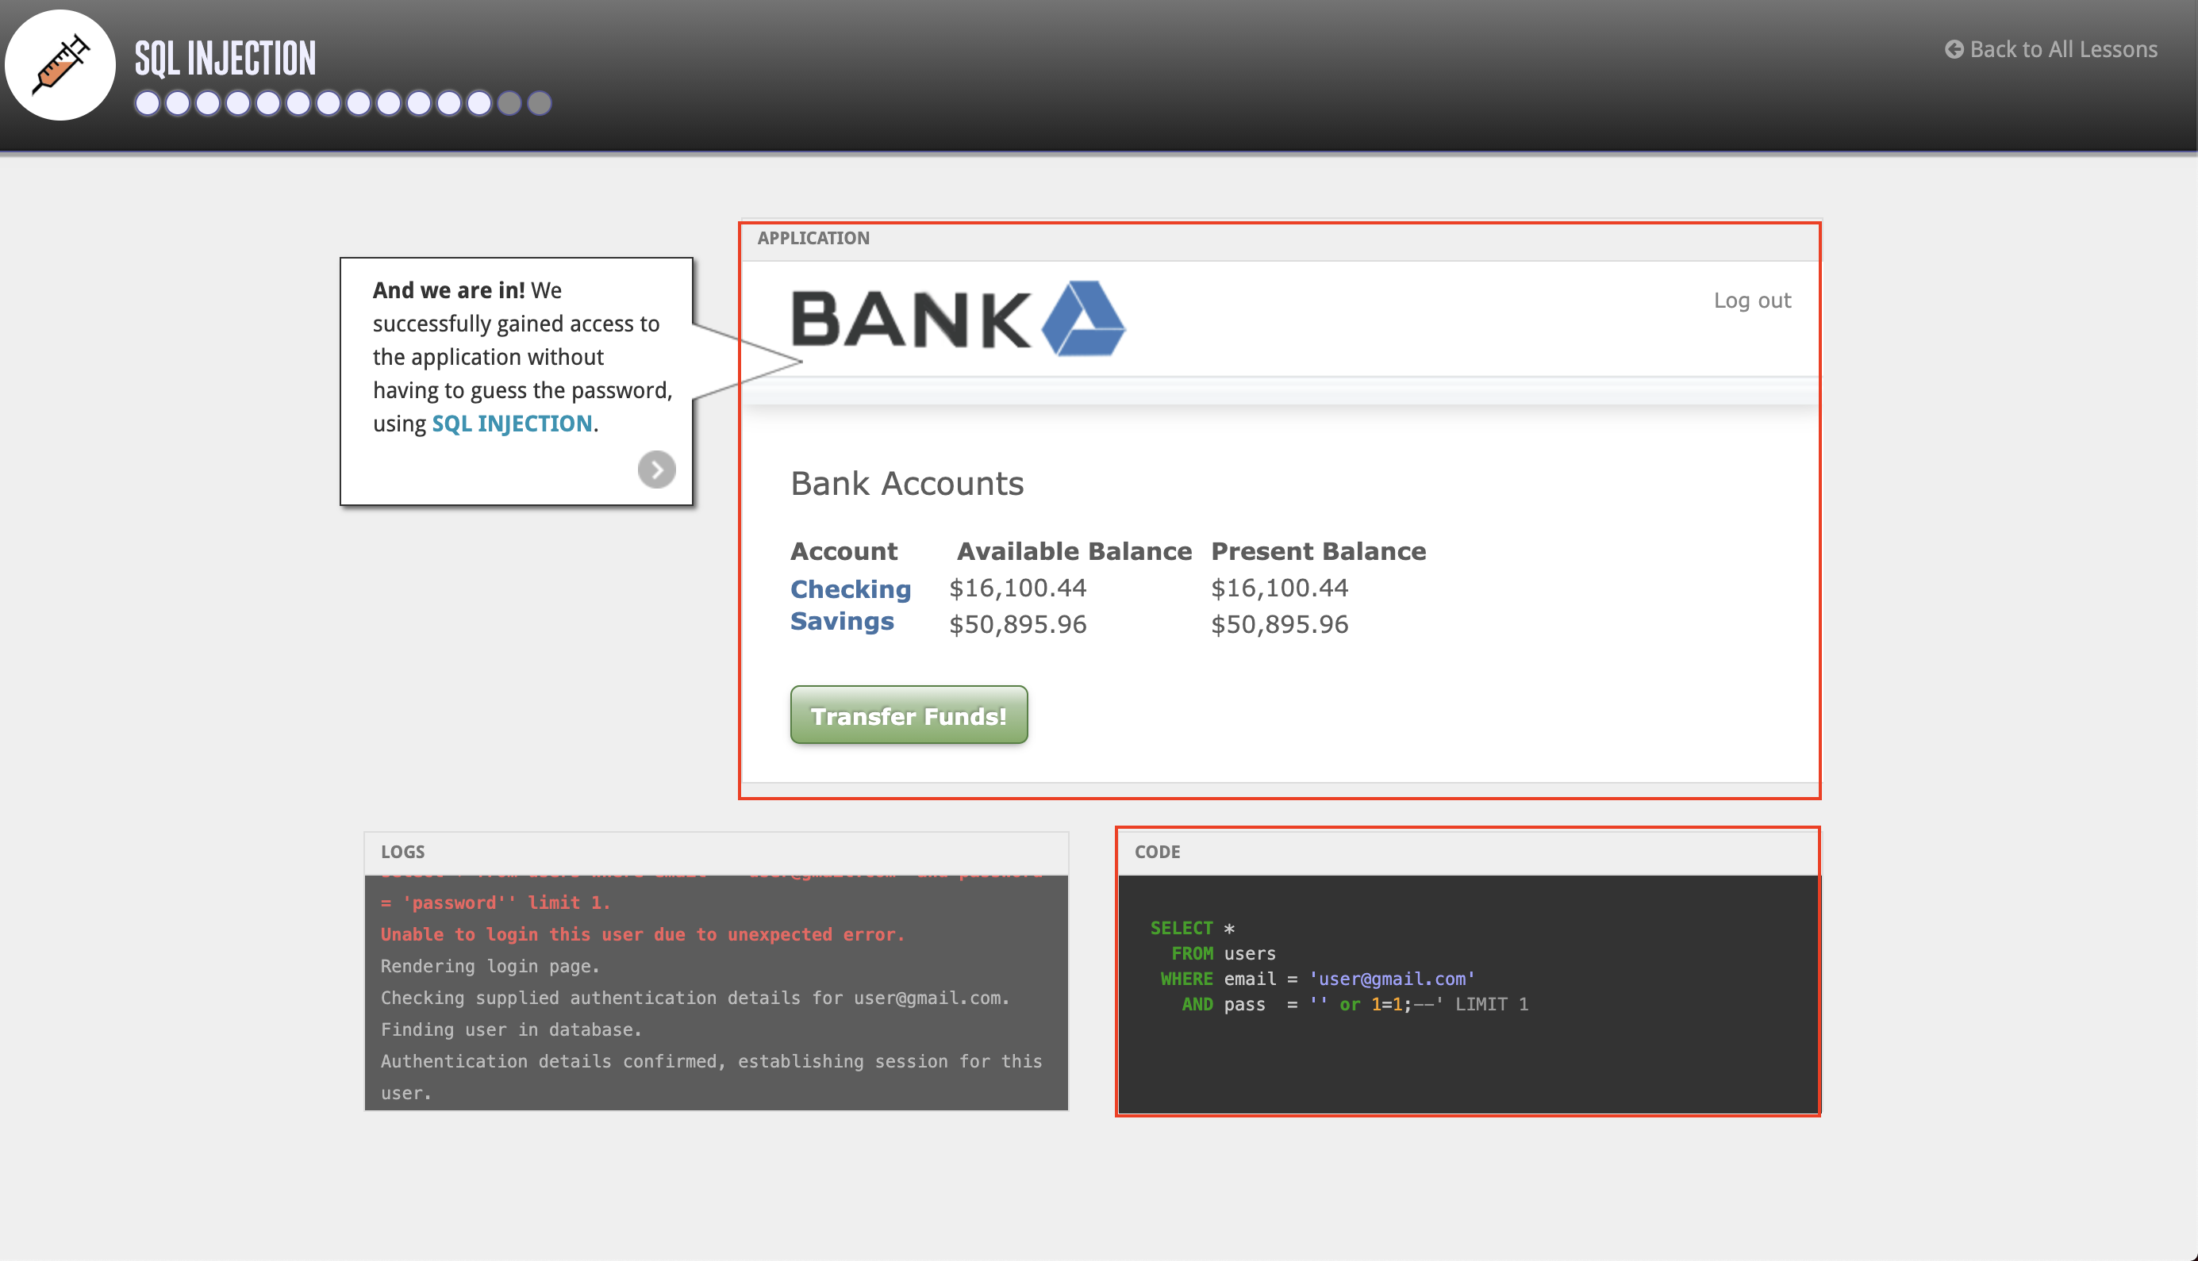
Task: Select the fourth progress dot
Action: [x=238, y=103]
